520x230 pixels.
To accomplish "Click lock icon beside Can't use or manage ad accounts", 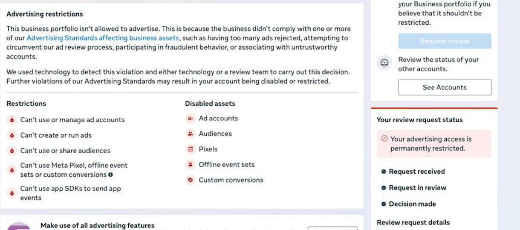I will pos(12,120).
